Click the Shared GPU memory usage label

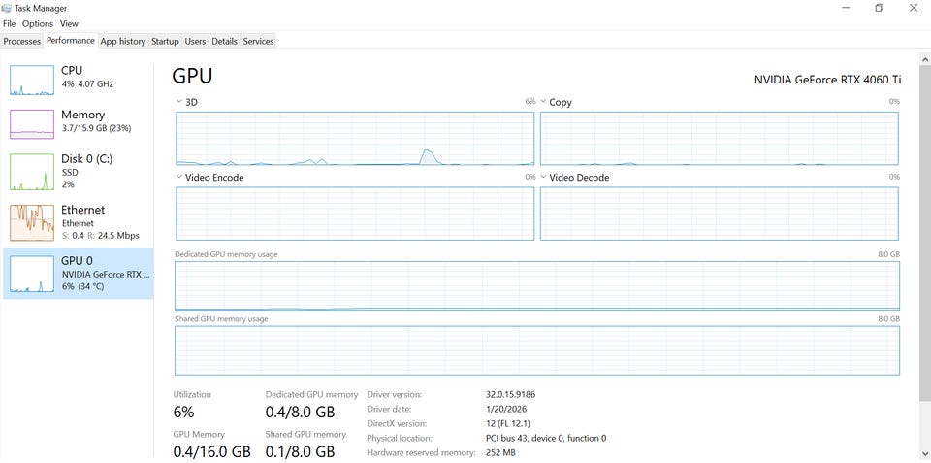221,319
